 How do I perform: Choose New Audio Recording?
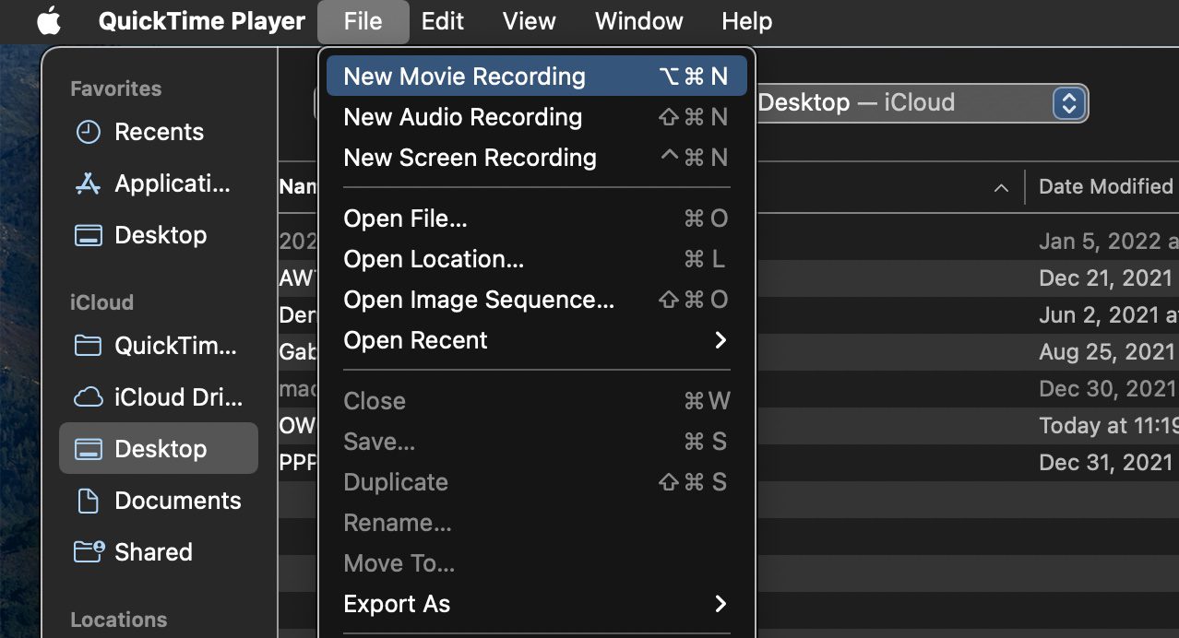(462, 117)
